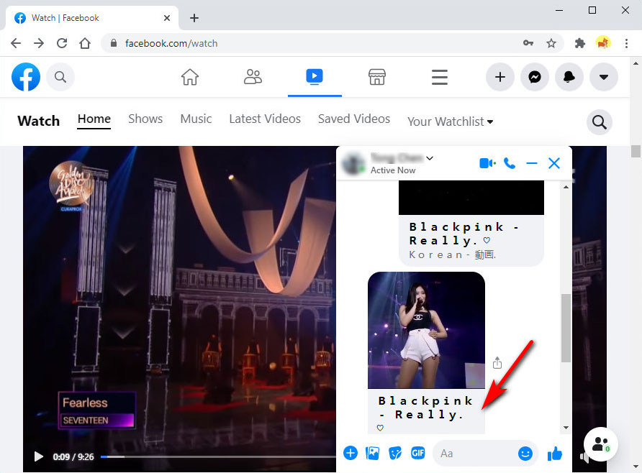
Task: Choose a sticker in chat
Action: click(x=395, y=453)
